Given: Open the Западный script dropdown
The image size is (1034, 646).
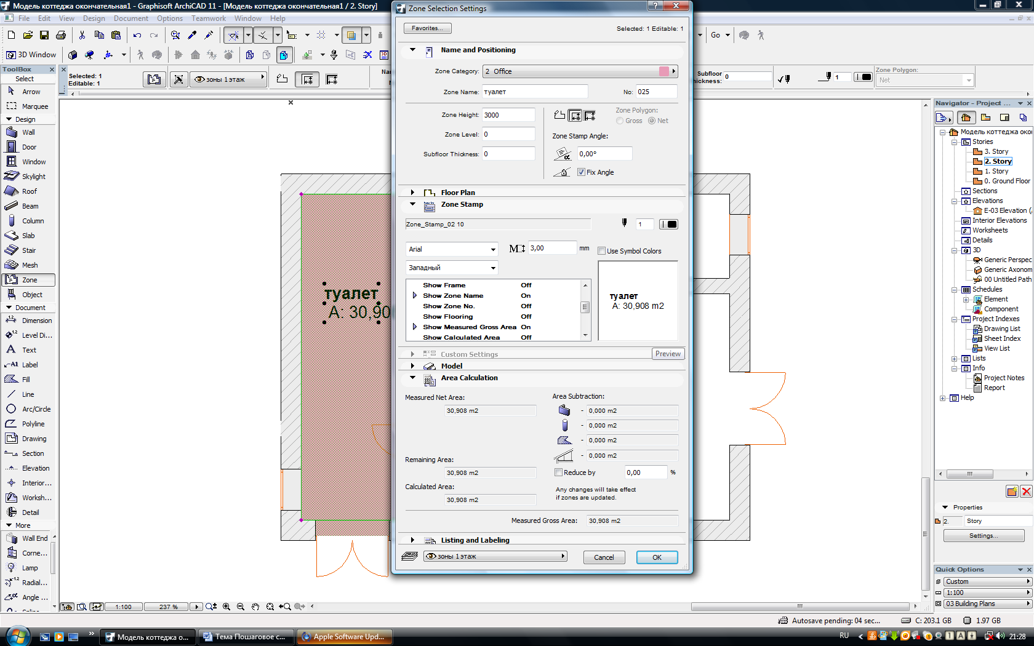Looking at the screenshot, I should 452,268.
